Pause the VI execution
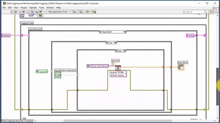Viewport: 220px width, 123px height. (x=24, y=12)
